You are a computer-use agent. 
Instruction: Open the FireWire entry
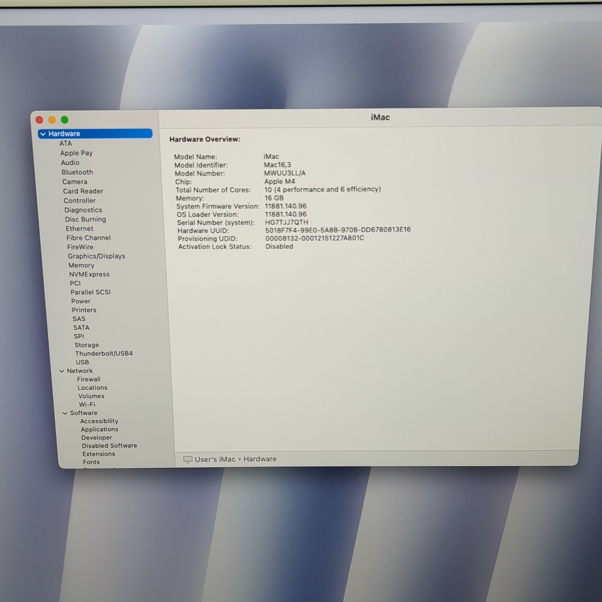80,247
